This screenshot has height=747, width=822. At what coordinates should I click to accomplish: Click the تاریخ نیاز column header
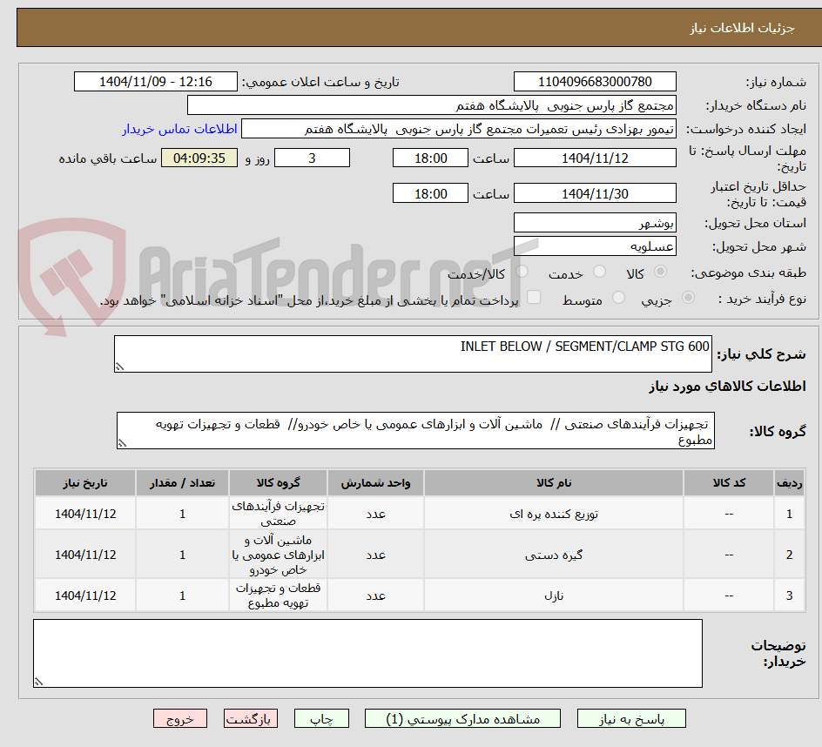coord(85,483)
